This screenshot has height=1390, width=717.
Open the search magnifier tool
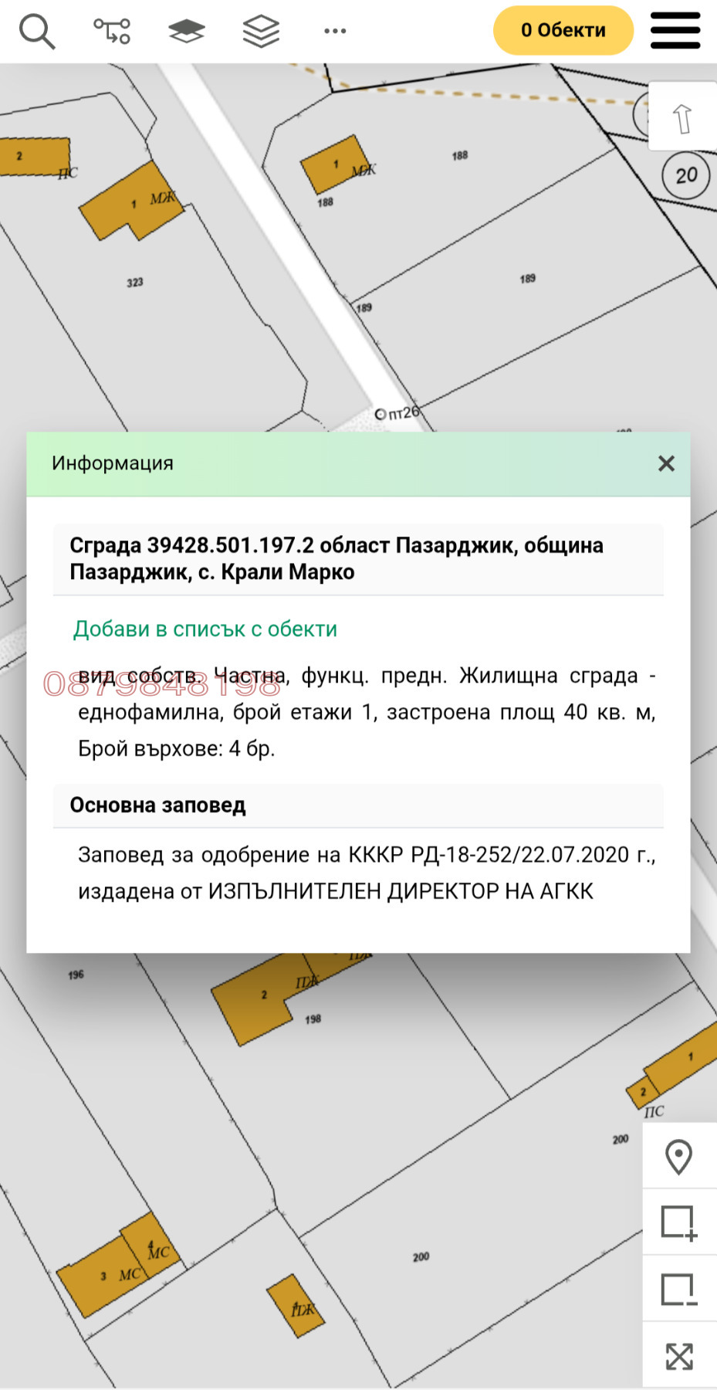click(36, 32)
